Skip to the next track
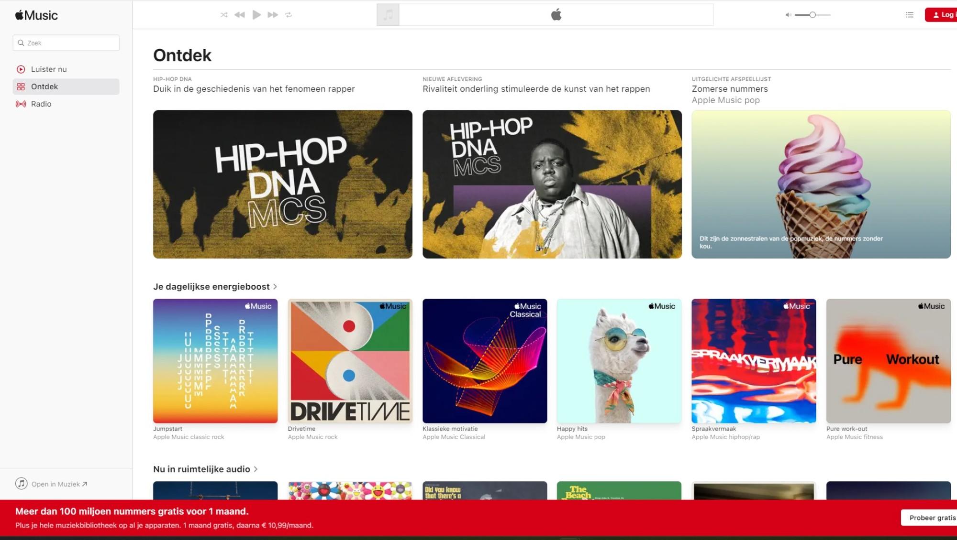957x540 pixels. click(x=273, y=15)
